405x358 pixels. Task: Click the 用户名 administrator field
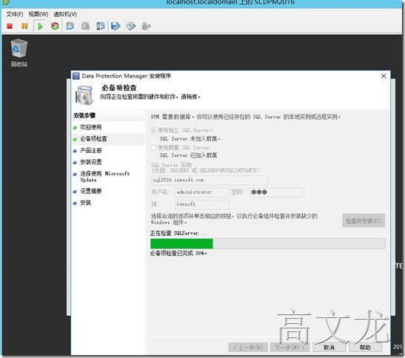(x=201, y=192)
